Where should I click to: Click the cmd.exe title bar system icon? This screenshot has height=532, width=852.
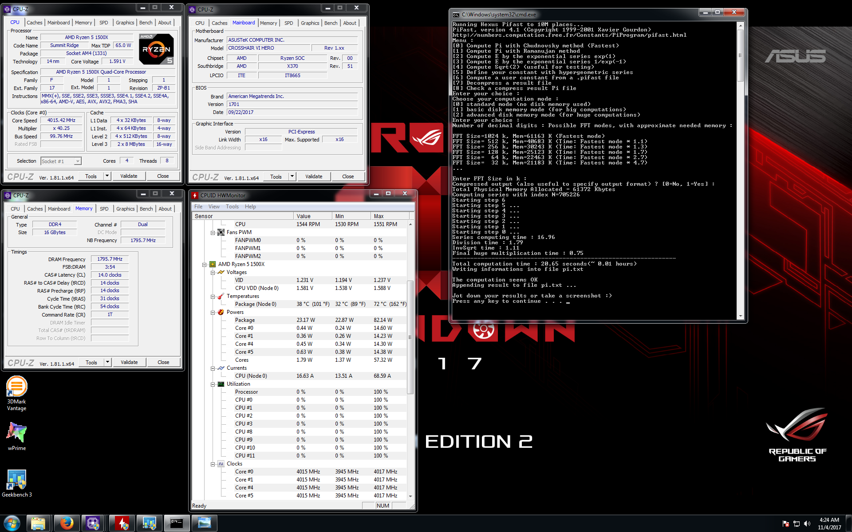tap(456, 15)
